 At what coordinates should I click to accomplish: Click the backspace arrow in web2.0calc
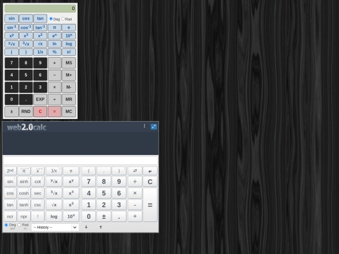click(150, 171)
